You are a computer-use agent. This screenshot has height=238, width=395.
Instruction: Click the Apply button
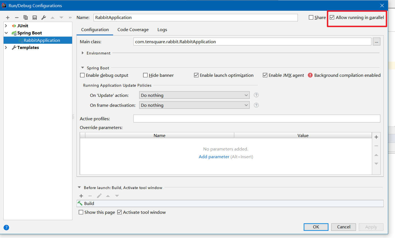pos(371,227)
